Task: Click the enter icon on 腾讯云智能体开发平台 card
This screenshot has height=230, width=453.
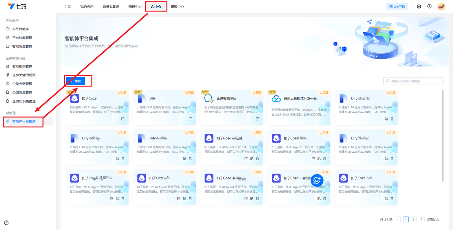Action: click(x=325, y=119)
